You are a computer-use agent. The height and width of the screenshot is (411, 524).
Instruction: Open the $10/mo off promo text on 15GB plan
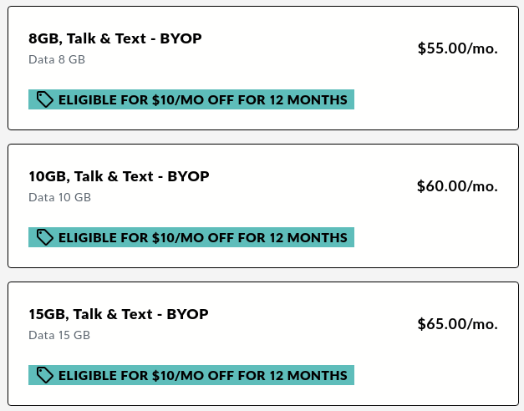[x=202, y=376]
